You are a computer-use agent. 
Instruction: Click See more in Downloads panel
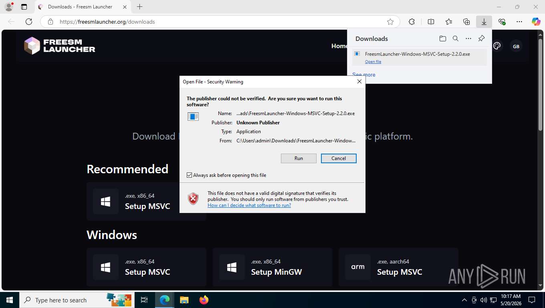point(364,75)
